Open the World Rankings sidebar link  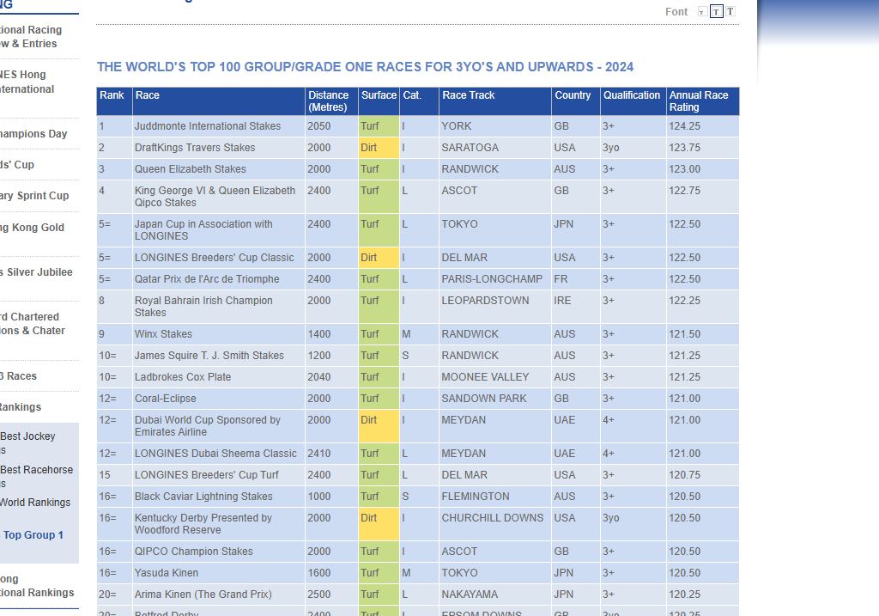tap(34, 502)
